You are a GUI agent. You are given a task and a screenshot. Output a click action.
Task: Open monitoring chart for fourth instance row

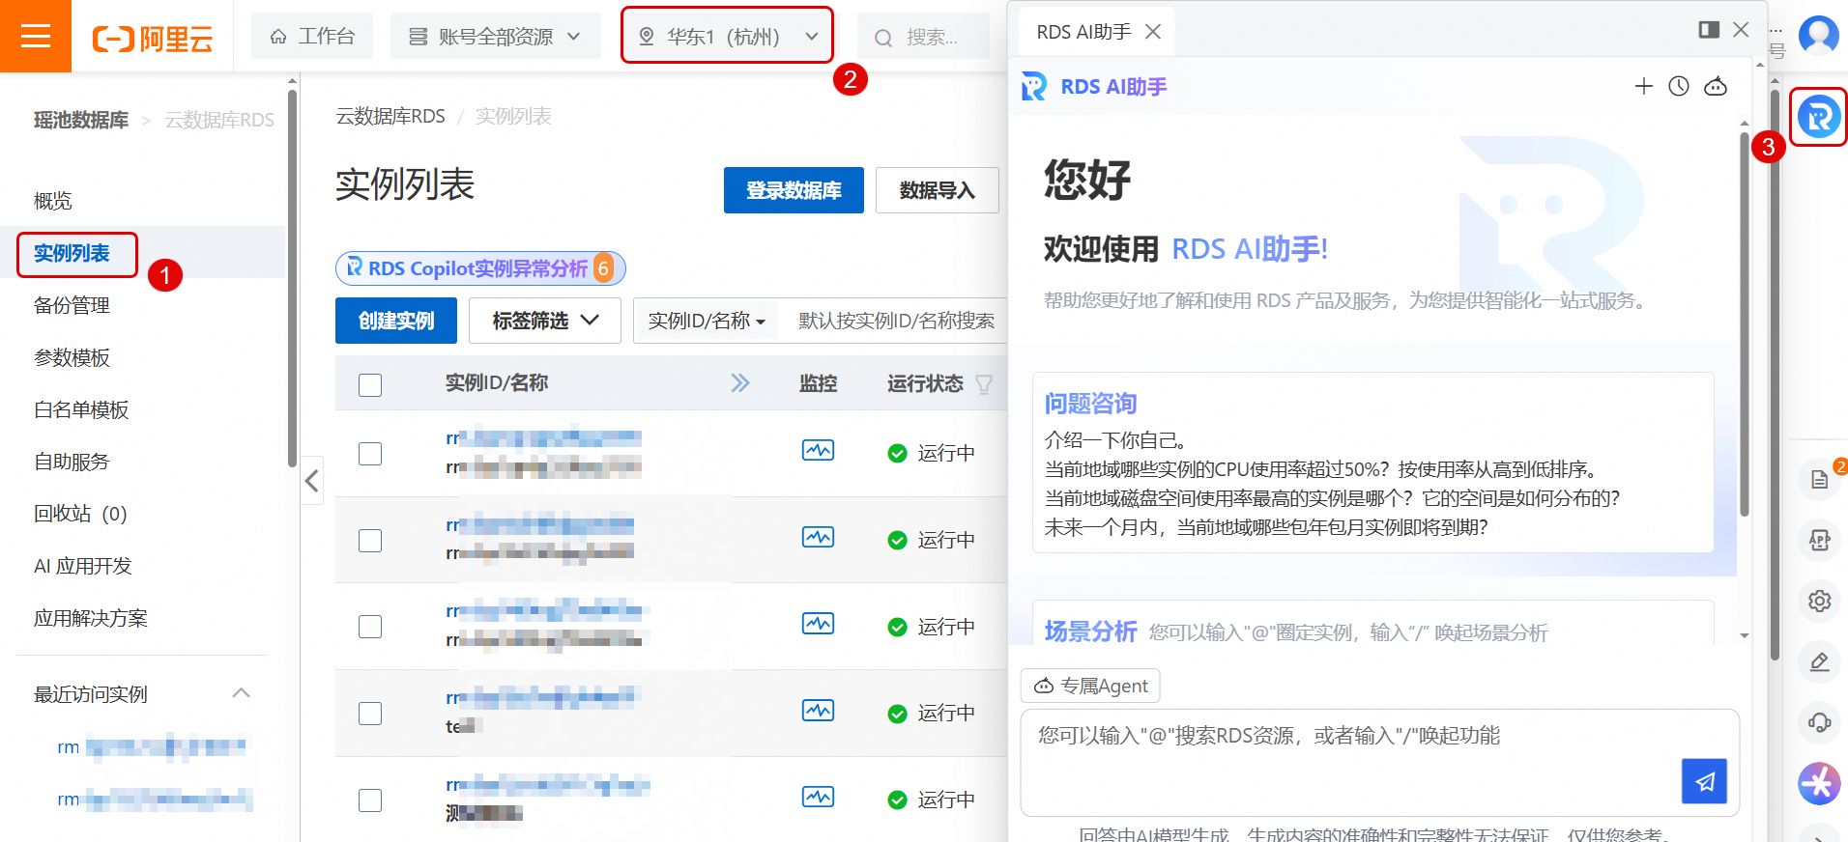pos(818,712)
